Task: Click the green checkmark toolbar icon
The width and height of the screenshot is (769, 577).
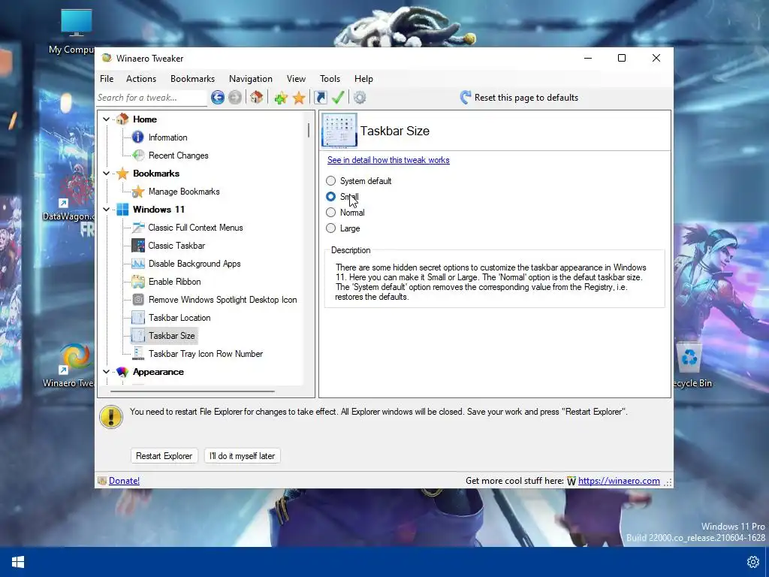Action: point(338,98)
